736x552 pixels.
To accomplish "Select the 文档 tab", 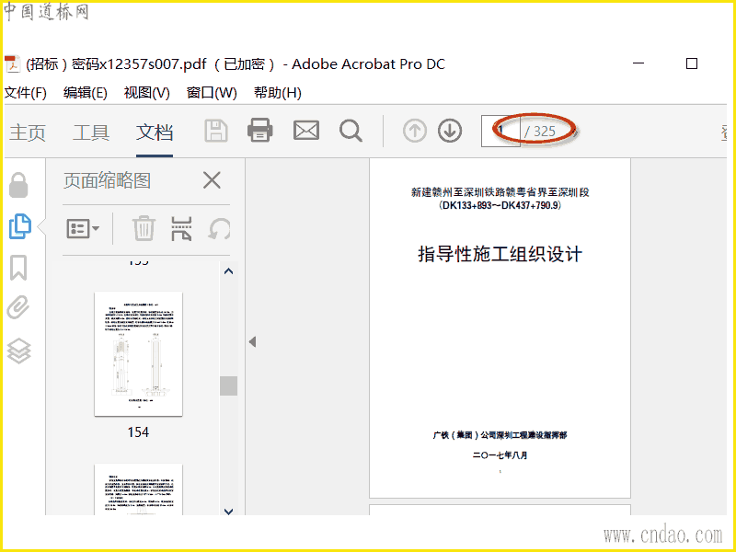I will (155, 132).
